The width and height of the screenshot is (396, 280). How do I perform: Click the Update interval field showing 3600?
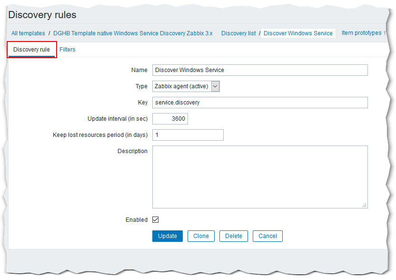point(170,119)
